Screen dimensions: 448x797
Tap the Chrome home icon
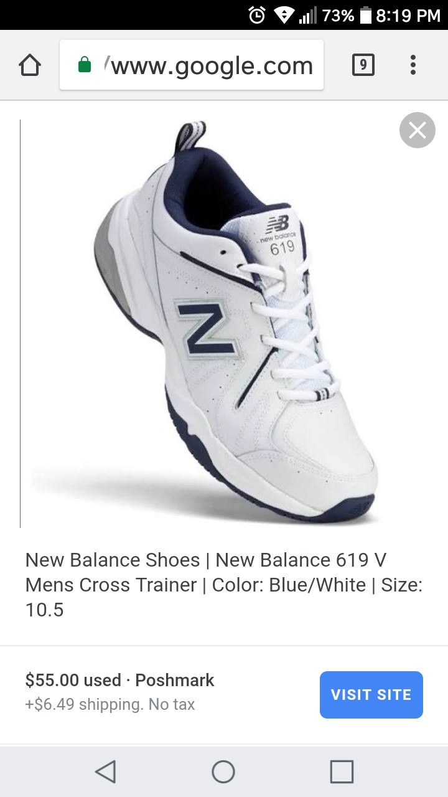coord(30,65)
